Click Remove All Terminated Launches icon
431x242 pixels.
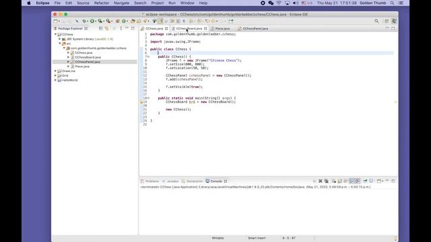[x=327, y=181]
